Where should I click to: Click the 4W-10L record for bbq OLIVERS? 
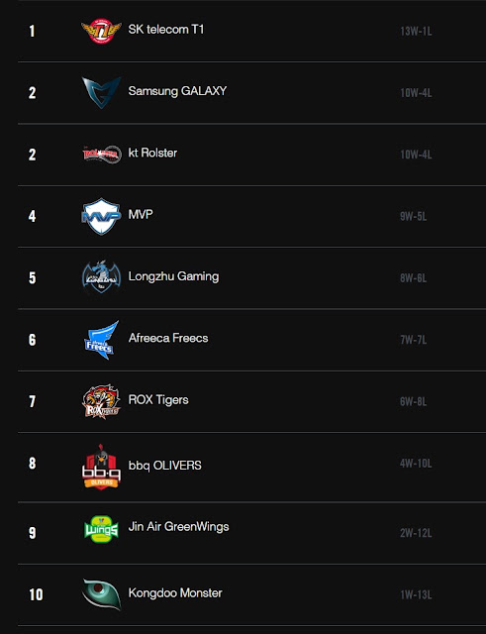point(416,464)
